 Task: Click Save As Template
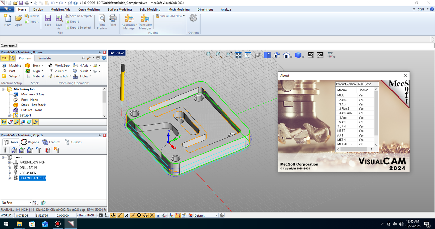pyautogui.click(x=79, y=16)
